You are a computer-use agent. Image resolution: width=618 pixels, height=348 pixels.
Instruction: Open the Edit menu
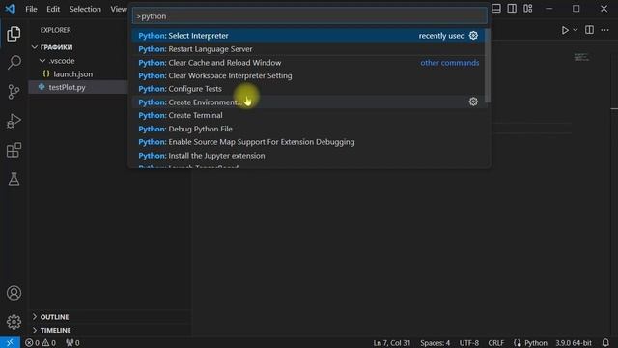click(x=53, y=9)
